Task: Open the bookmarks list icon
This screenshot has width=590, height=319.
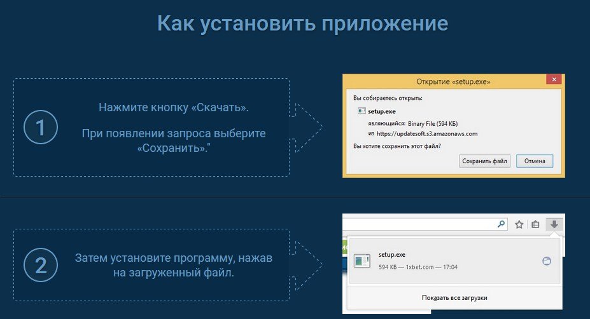Action: (535, 225)
